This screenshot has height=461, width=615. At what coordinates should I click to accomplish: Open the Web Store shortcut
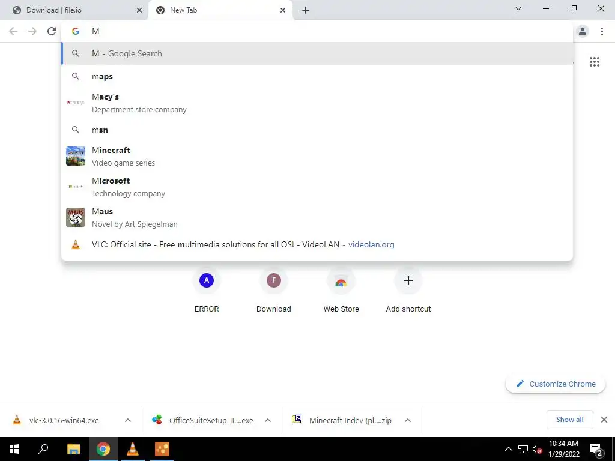[x=341, y=291]
